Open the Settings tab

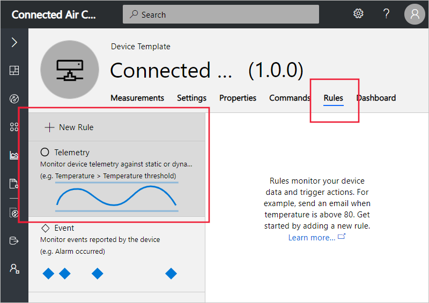coord(191,98)
